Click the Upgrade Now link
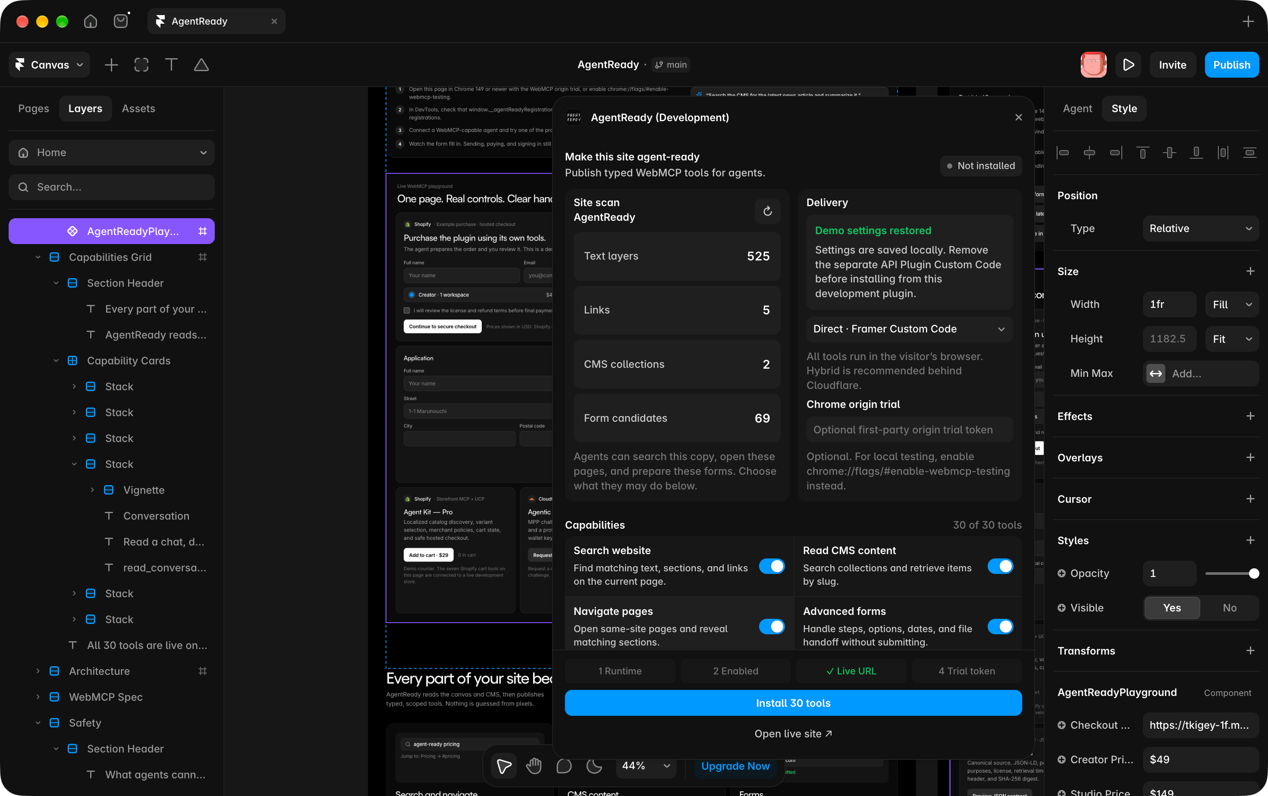This screenshot has width=1268, height=796. coord(735,766)
